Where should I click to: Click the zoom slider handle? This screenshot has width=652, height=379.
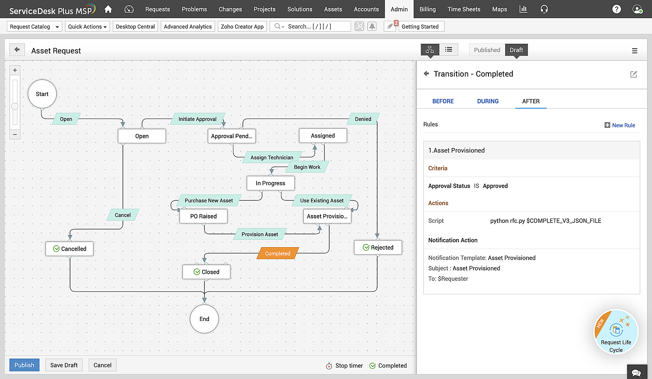pos(15,106)
